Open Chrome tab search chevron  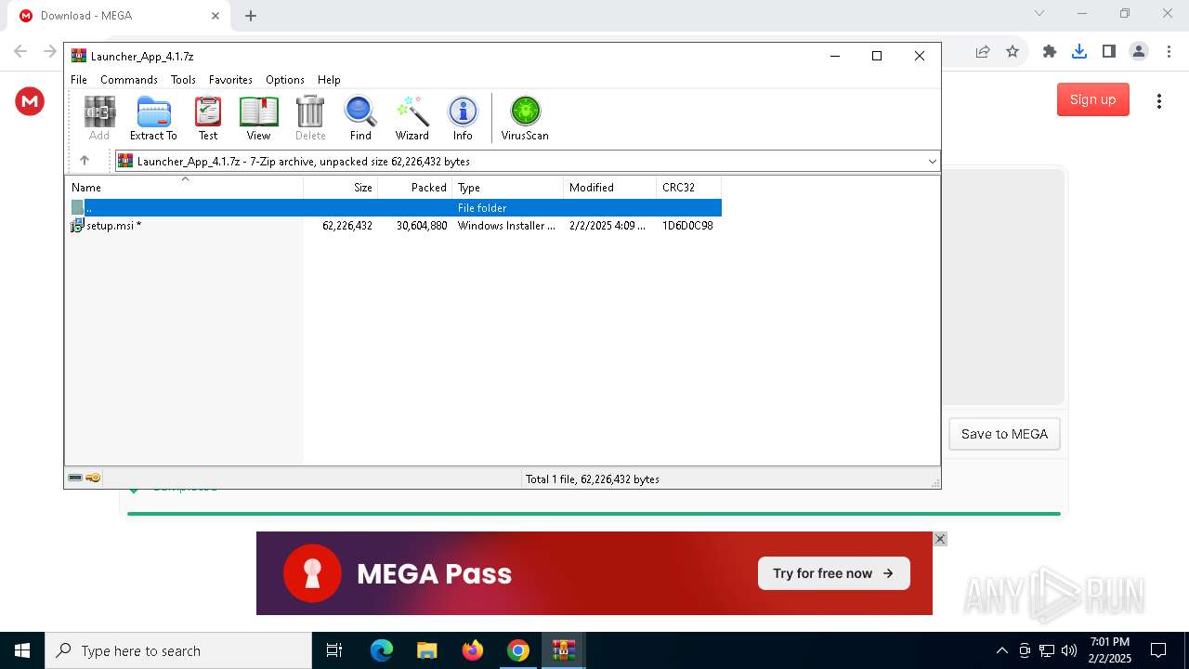coord(1039,13)
